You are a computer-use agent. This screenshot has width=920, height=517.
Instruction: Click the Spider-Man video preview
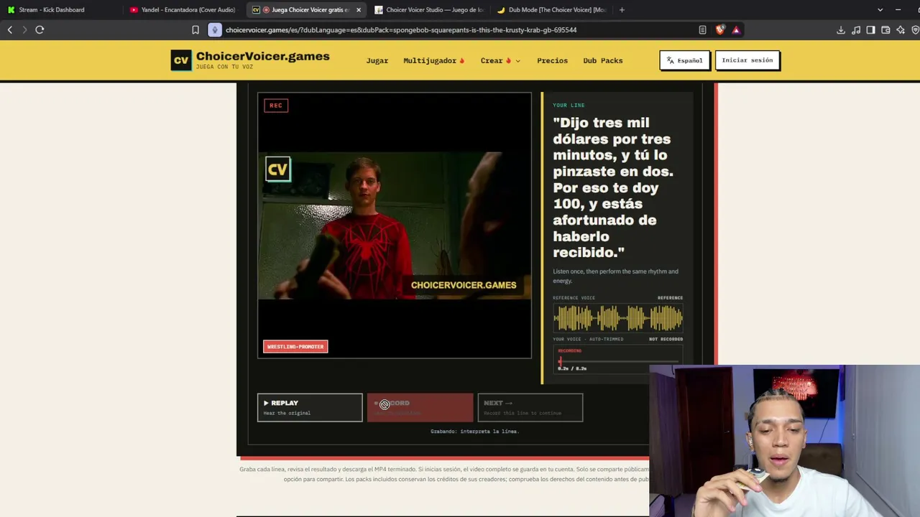coord(395,225)
